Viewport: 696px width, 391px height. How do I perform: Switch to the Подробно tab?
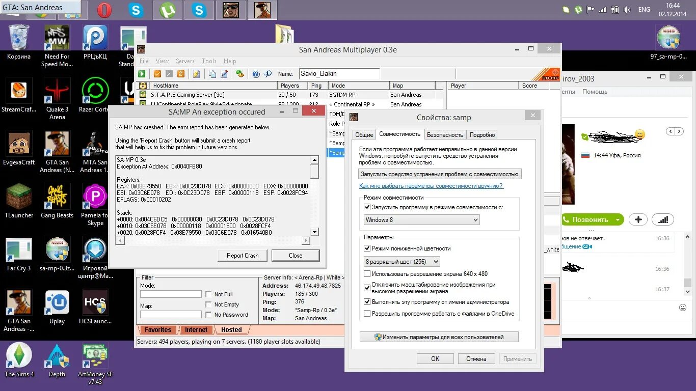click(482, 134)
